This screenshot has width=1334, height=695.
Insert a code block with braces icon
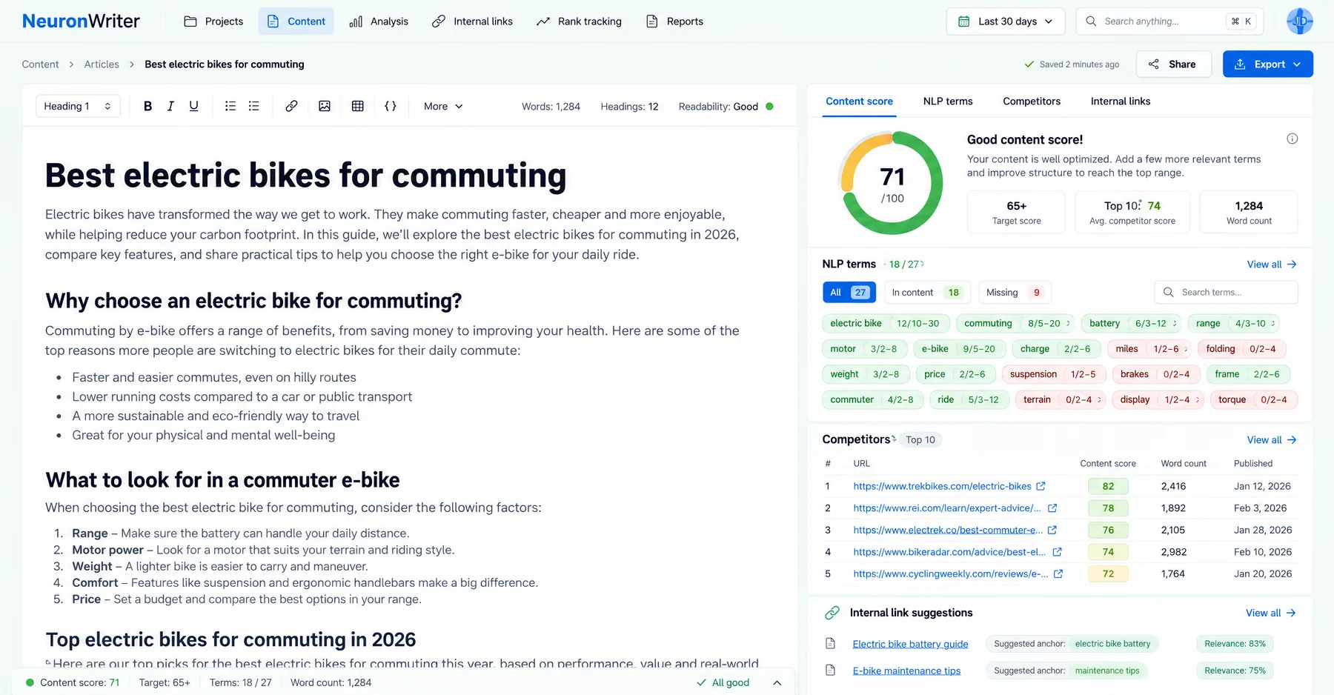click(391, 106)
